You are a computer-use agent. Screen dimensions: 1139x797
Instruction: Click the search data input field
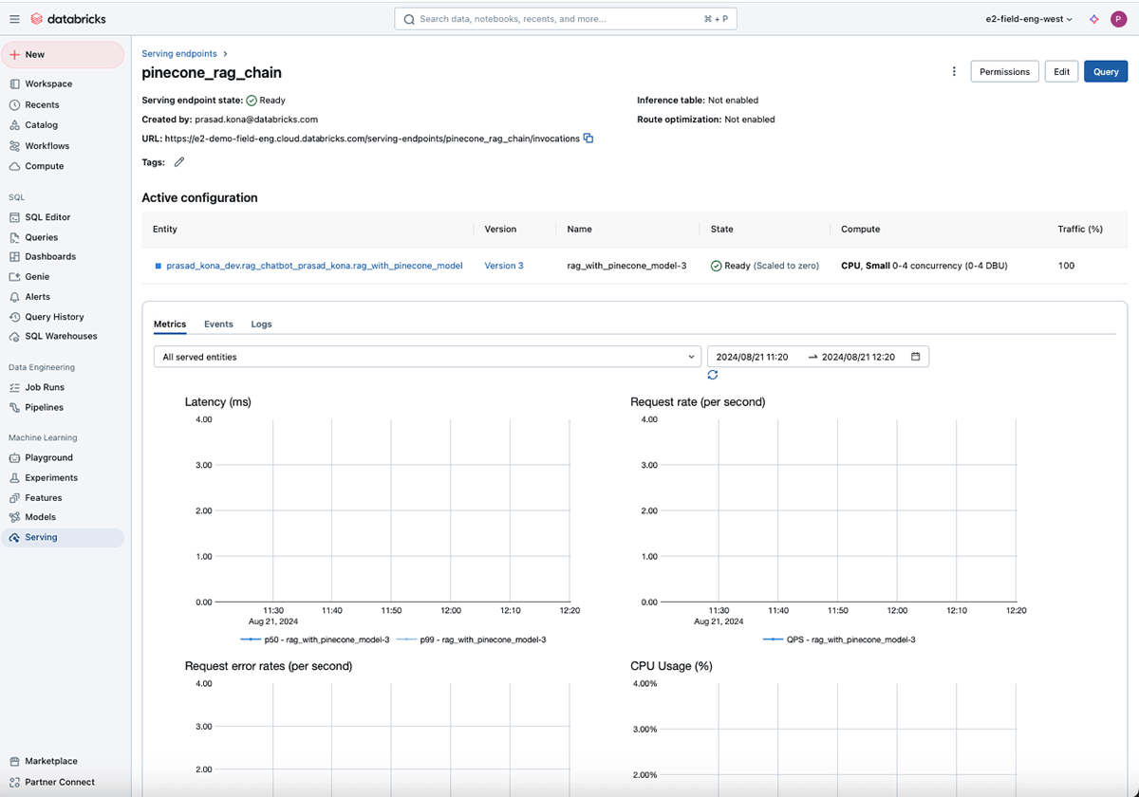[x=565, y=19]
